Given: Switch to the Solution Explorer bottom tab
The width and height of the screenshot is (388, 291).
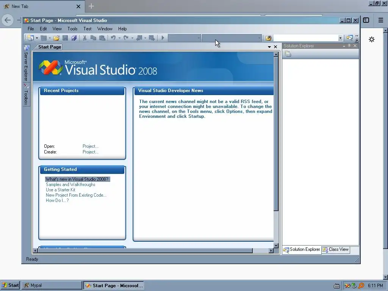Looking at the screenshot, I should tap(302, 250).
